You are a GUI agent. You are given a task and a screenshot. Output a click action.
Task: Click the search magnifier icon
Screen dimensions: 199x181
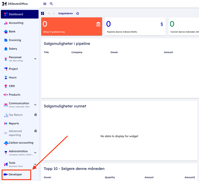(51, 4)
